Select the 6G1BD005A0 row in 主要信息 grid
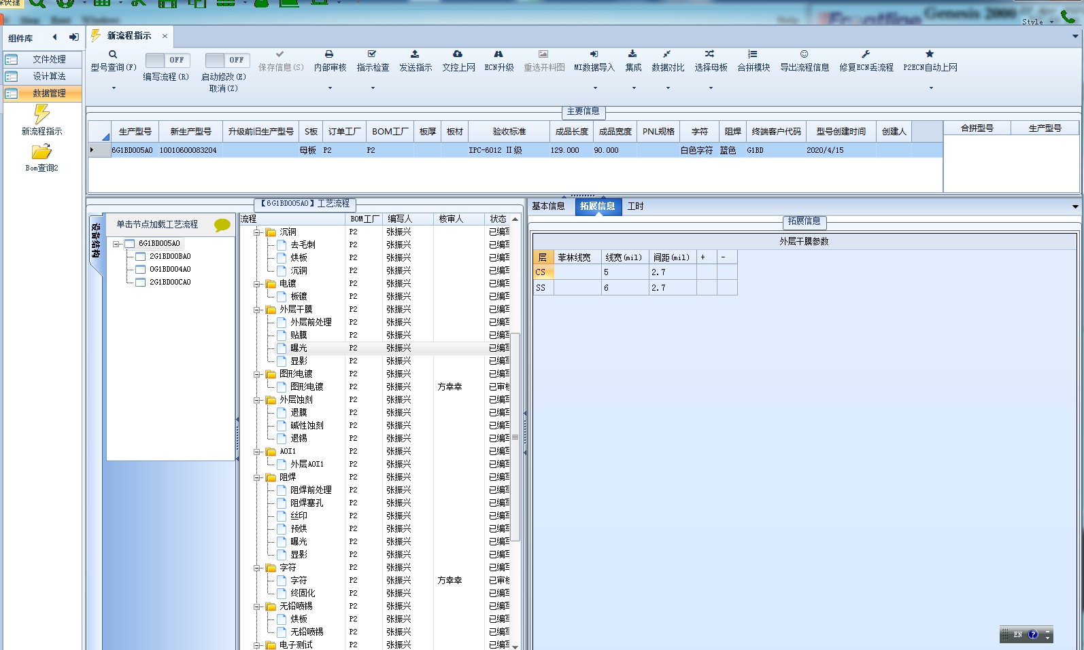Image resolution: width=1084 pixels, height=650 pixels. (x=515, y=150)
